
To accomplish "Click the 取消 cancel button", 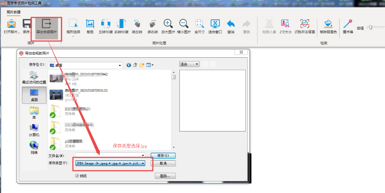I will point(163,163).
